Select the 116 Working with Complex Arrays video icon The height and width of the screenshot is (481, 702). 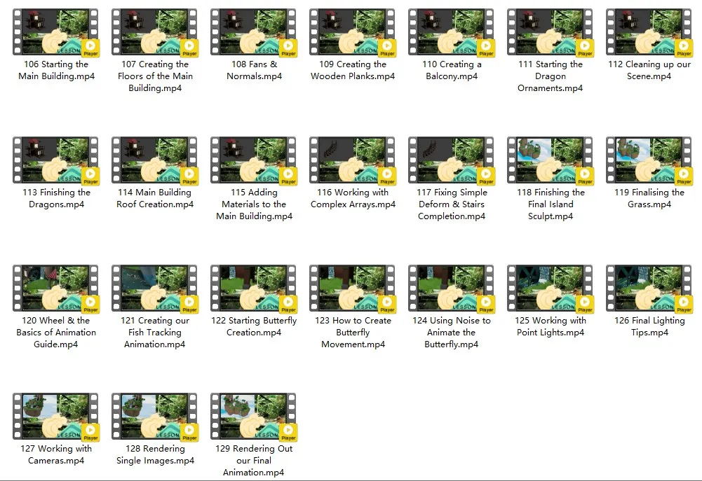click(x=353, y=160)
